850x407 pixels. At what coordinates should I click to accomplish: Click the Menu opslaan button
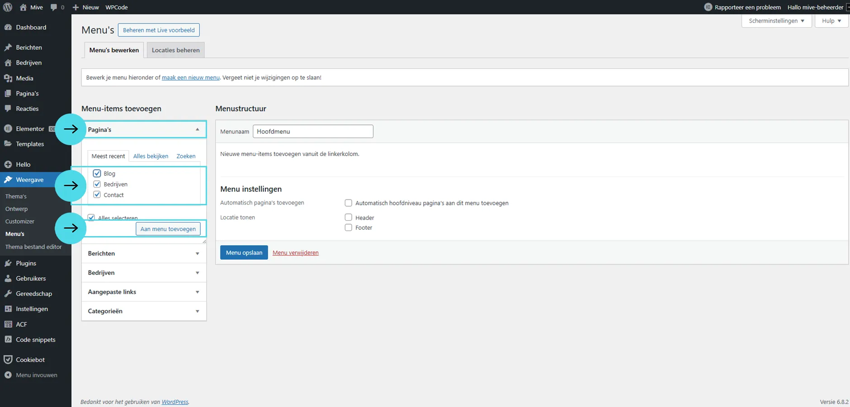click(x=244, y=252)
